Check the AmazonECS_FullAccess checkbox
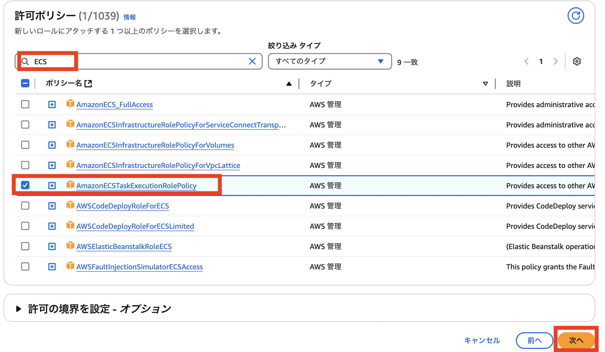 coord(25,104)
